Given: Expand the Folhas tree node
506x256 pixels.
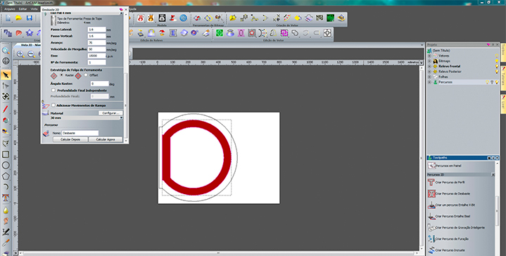Looking at the screenshot, I should (429, 77).
